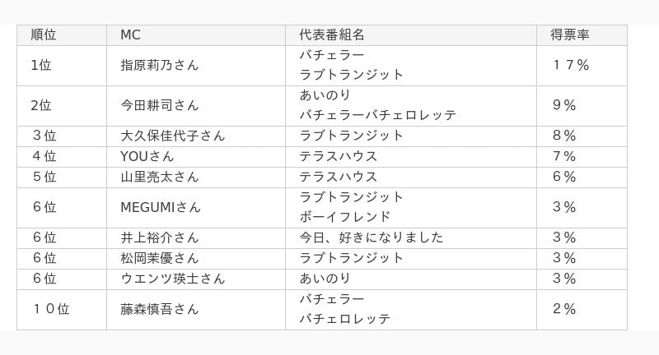
Task: Select the 藤森慎吾さん cell
Action: pos(196,310)
